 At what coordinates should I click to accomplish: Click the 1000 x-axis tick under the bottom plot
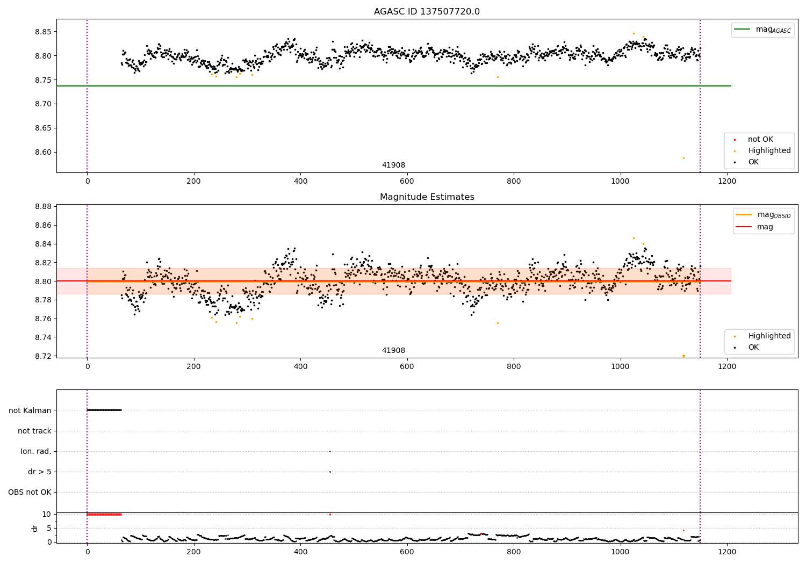[620, 552]
